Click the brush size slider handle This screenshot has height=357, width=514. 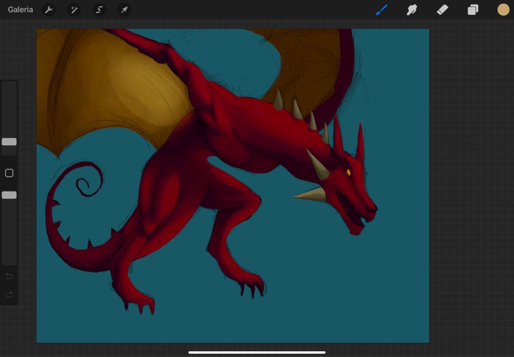(x=9, y=142)
